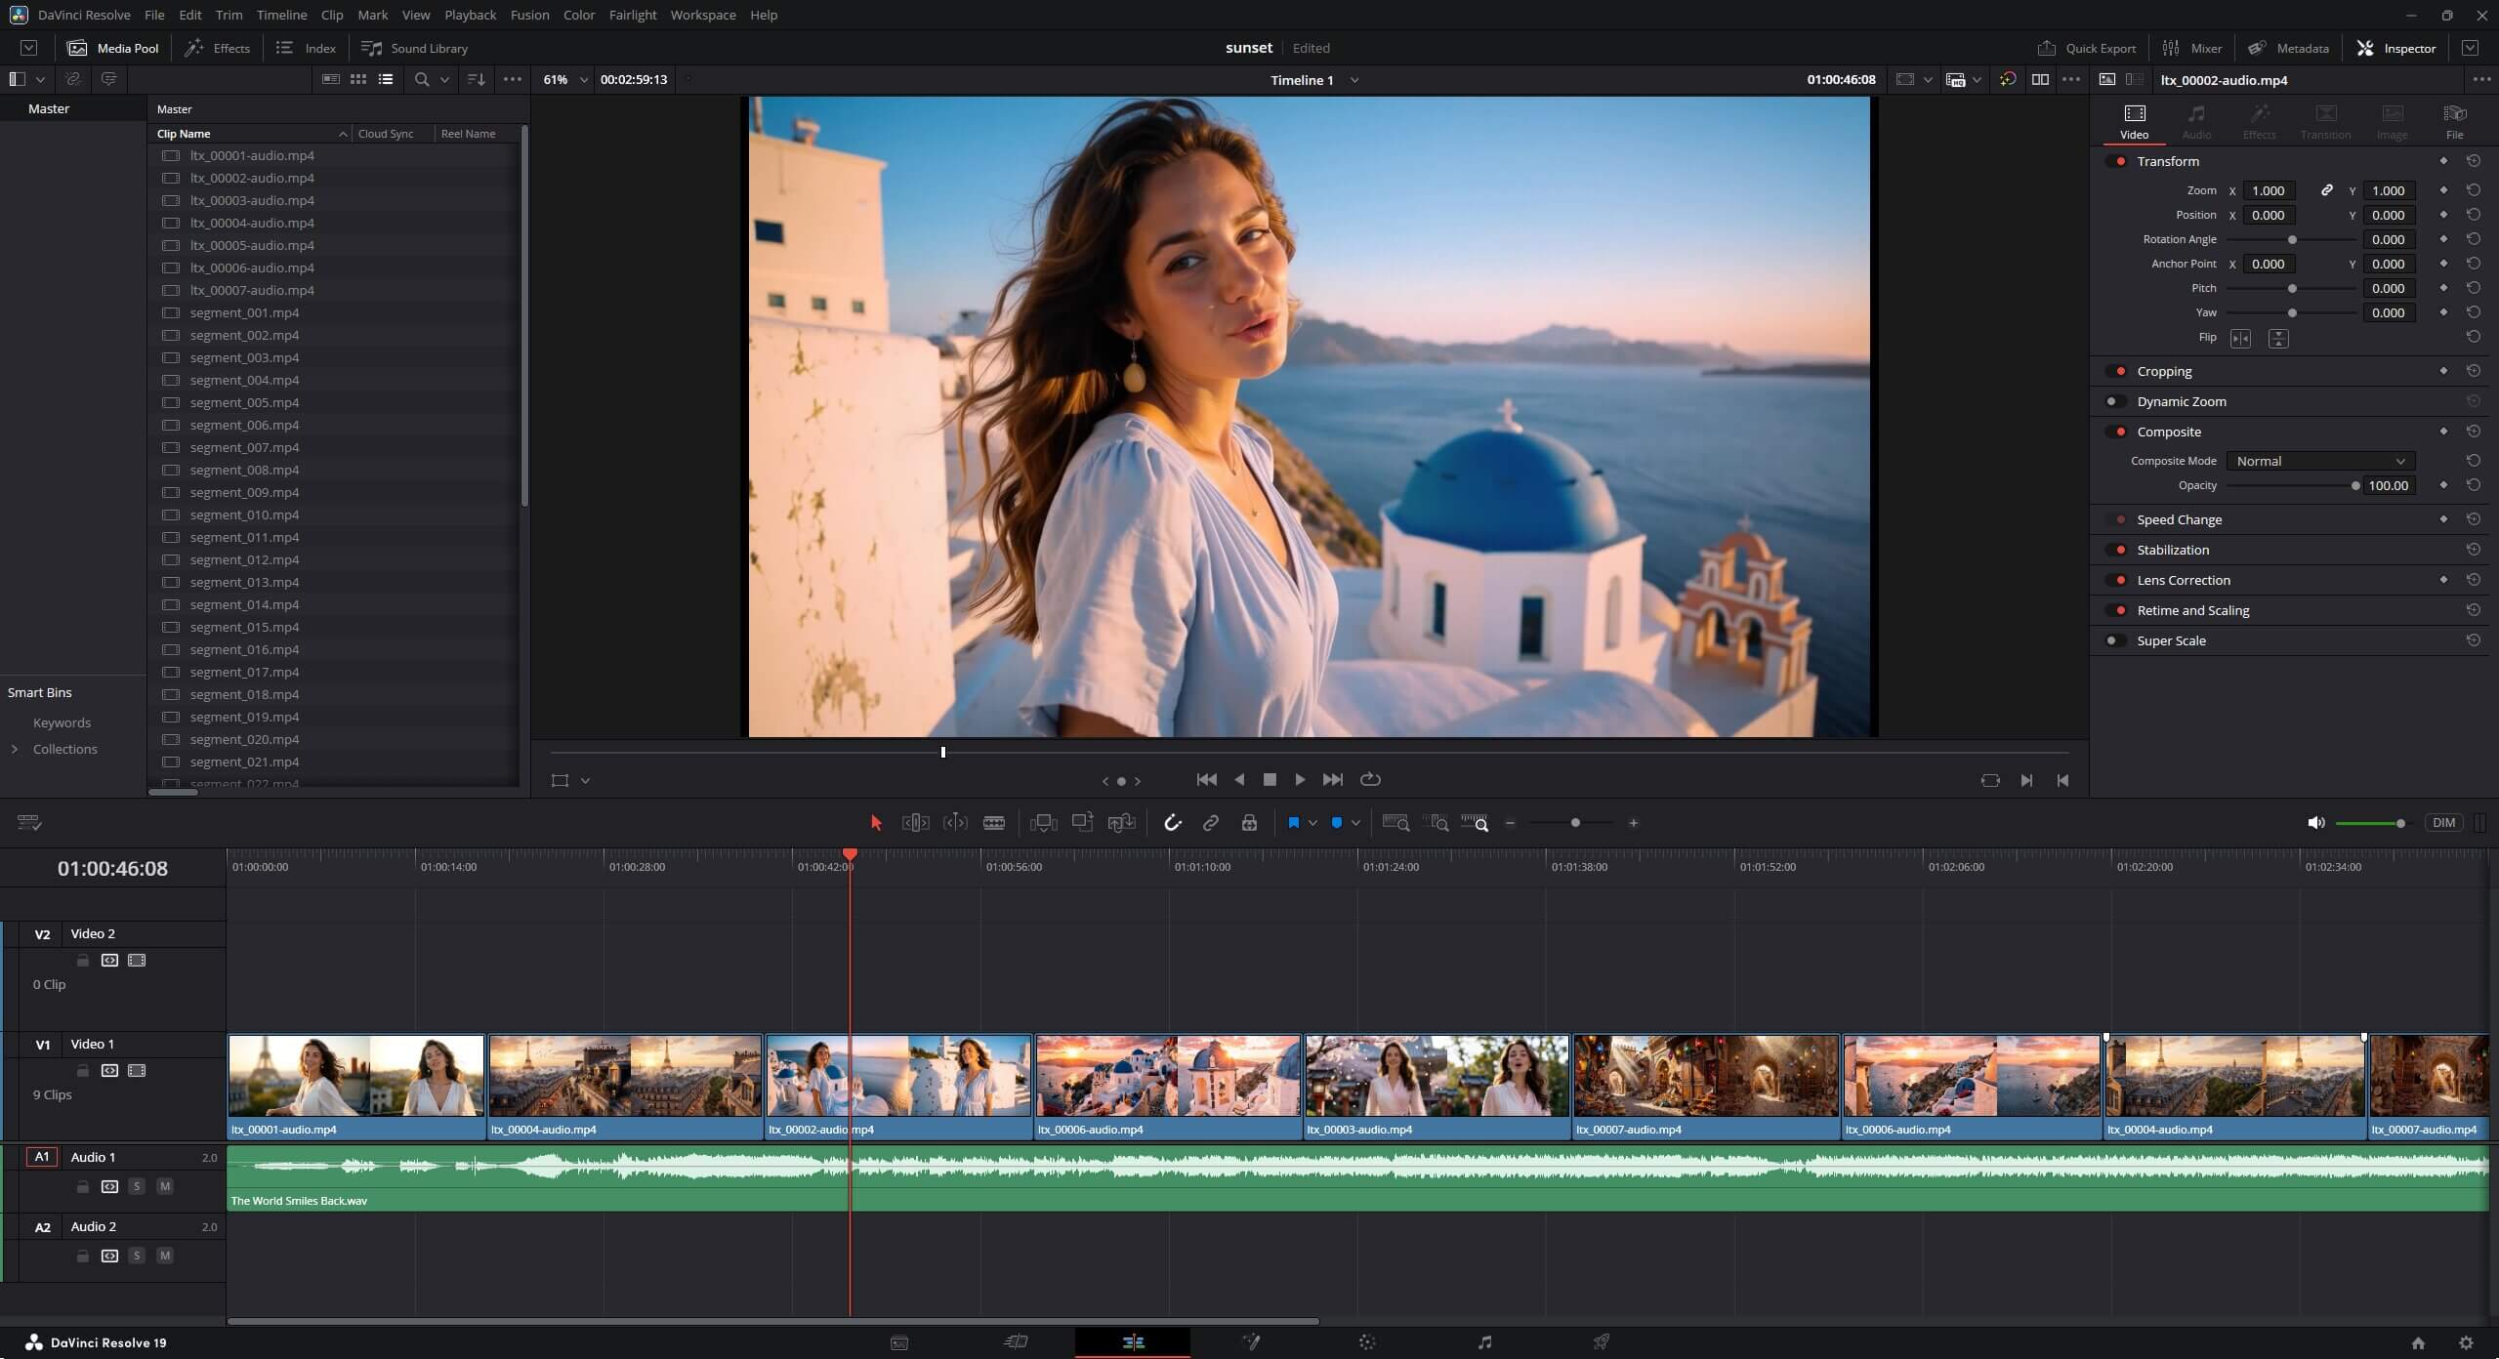Open the Fairlight page music-note icon
The height and width of the screenshot is (1359, 2499).
[x=1484, y=1342]
